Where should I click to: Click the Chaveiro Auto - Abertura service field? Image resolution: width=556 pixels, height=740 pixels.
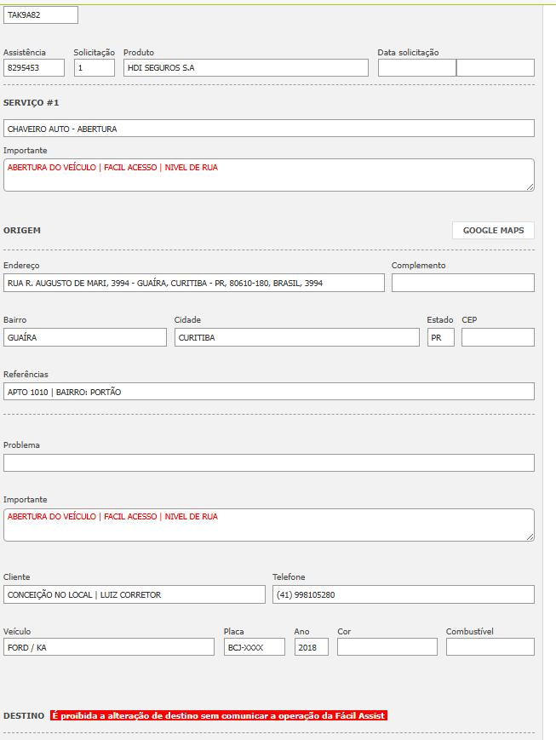(269, 129)
